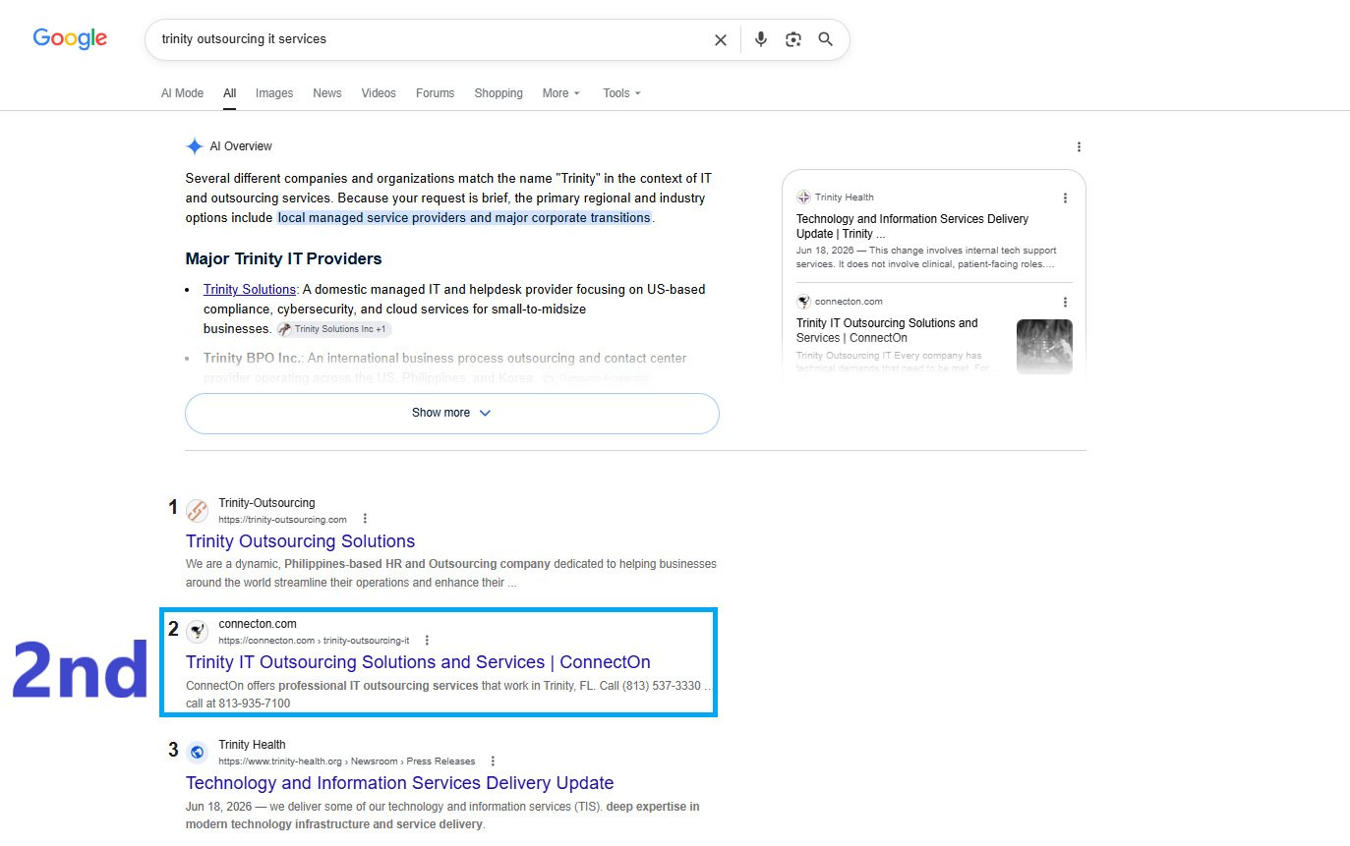1350x846 pixels.
Task: Go to the Videos tab
Action: point(379,93)
